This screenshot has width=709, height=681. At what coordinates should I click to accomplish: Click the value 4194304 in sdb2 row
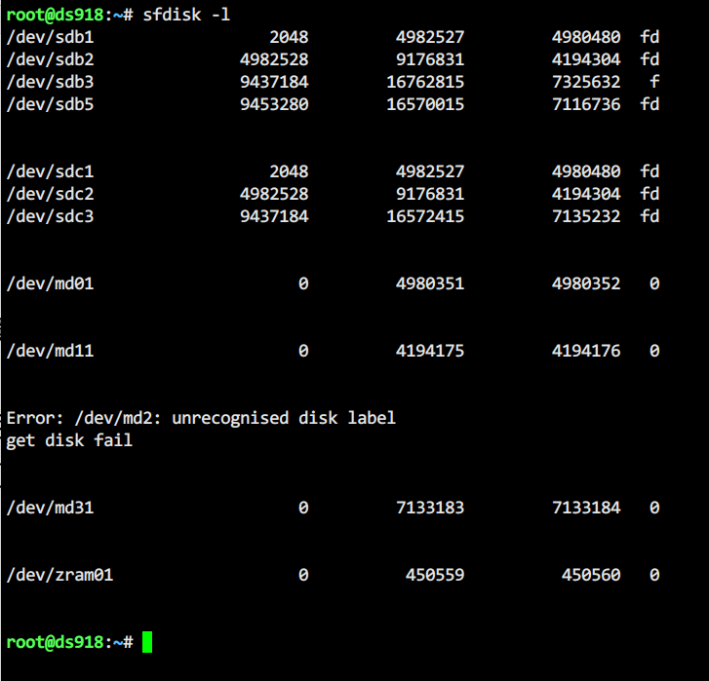tap(586, 59)
